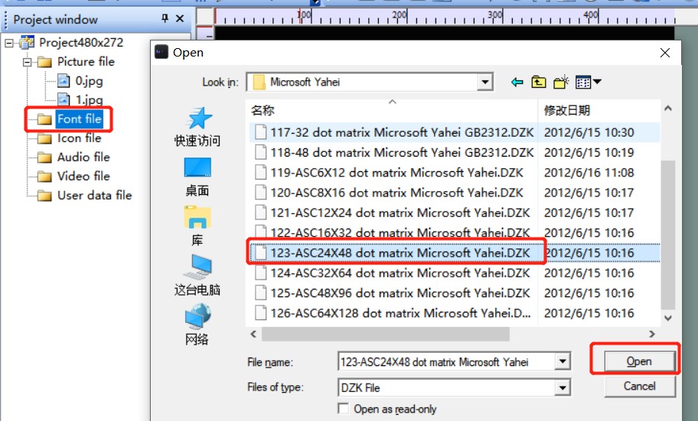Click horizontal scrollbar right arrow

coord(652,334)
